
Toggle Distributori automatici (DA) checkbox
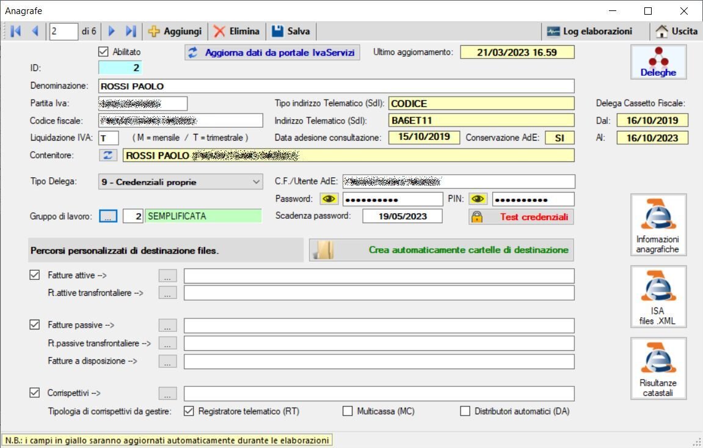tap(465, 411)
